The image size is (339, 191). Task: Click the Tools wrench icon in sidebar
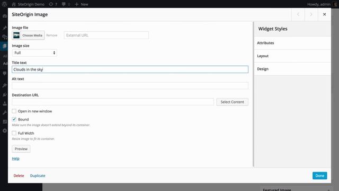coord(5,112)
